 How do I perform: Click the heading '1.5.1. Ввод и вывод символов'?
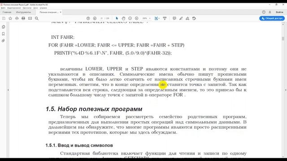pos(79,145)
